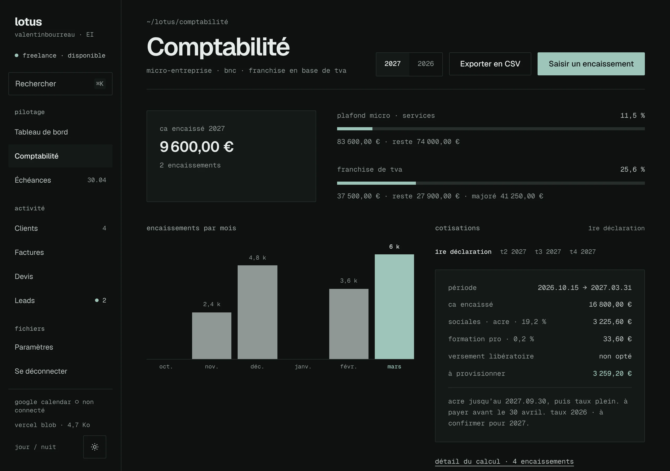Switch year toggle to 2027
Screen dimensions: 670x471
tap(393, 64)
